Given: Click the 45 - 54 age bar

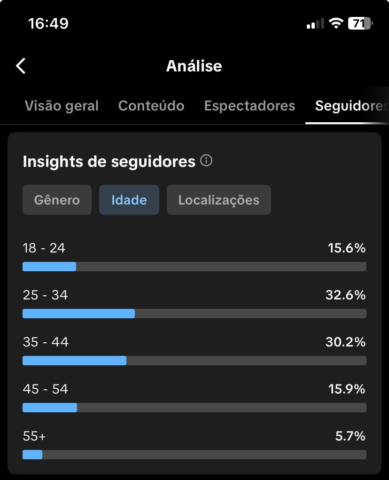Looking at the screenshot, I should coord(194,408).
